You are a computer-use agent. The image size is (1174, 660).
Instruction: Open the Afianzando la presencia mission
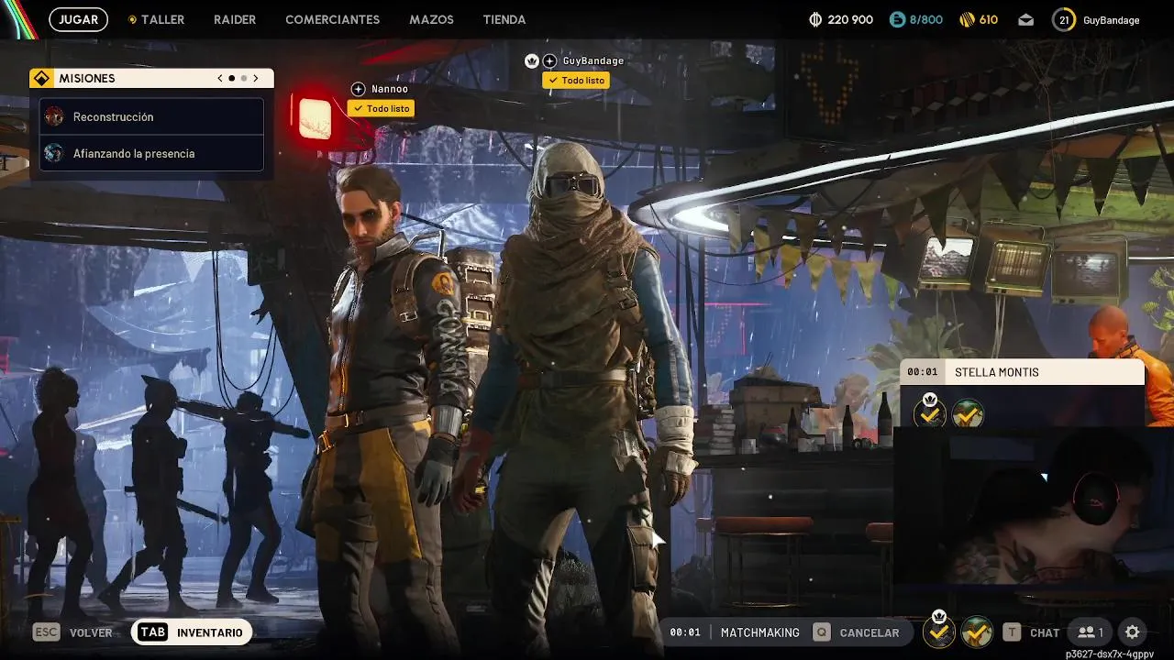click(151, 153)
